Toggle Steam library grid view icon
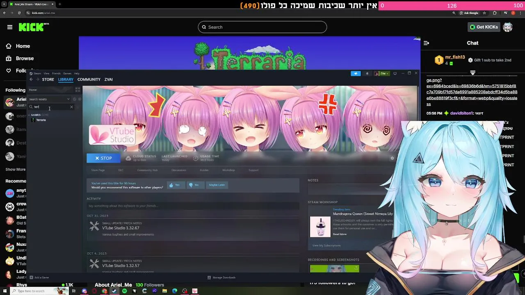This screenshot has width=525, height=295. point(77,90)
